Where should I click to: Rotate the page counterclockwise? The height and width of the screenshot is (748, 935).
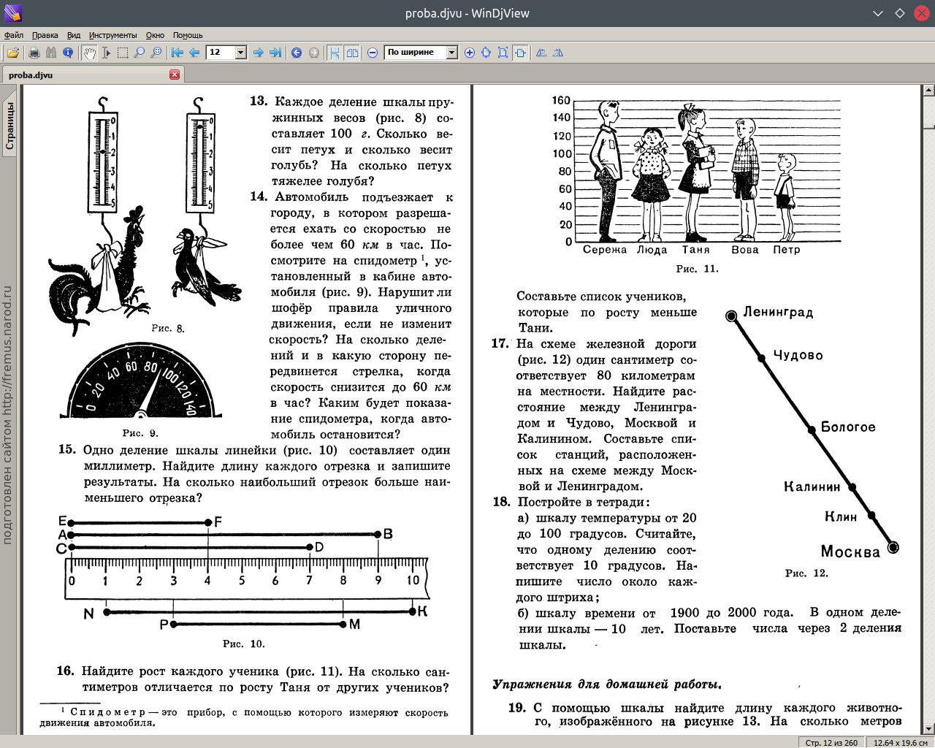[541, 53]
